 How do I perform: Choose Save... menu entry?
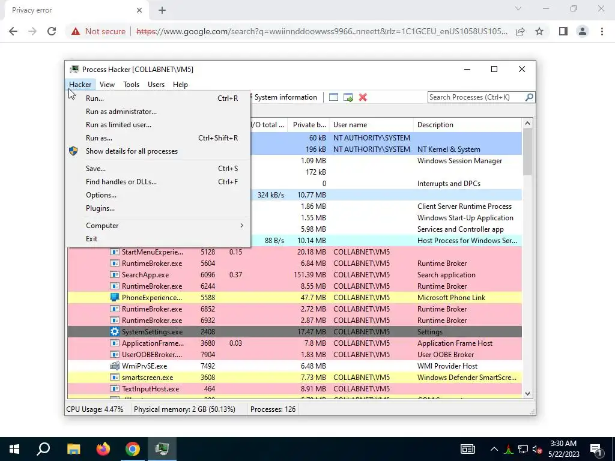(x=158, y=169)
